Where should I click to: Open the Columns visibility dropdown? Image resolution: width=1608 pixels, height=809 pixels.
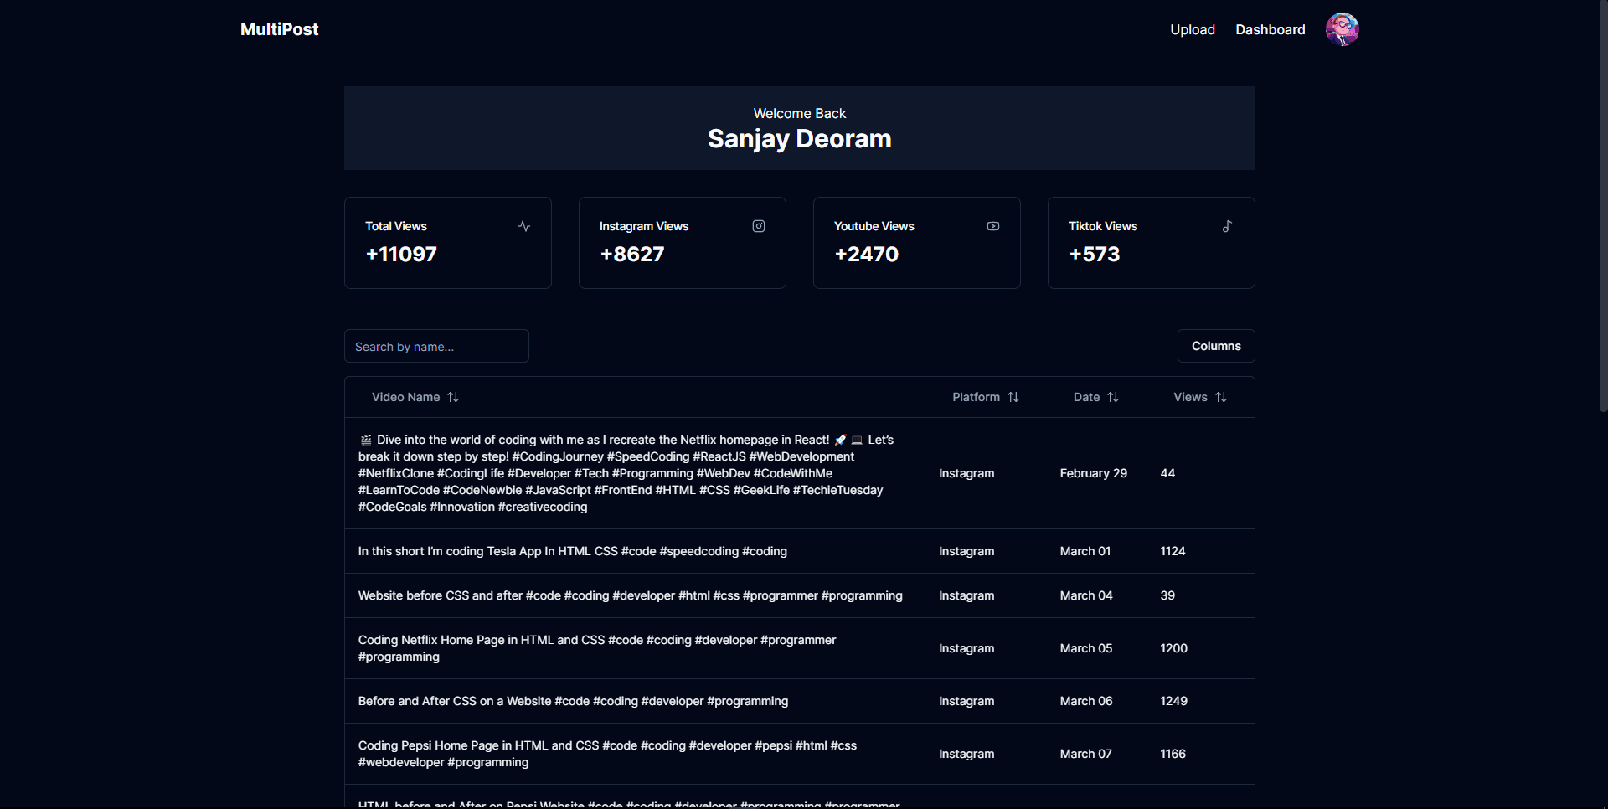[x=1216, y=346]
